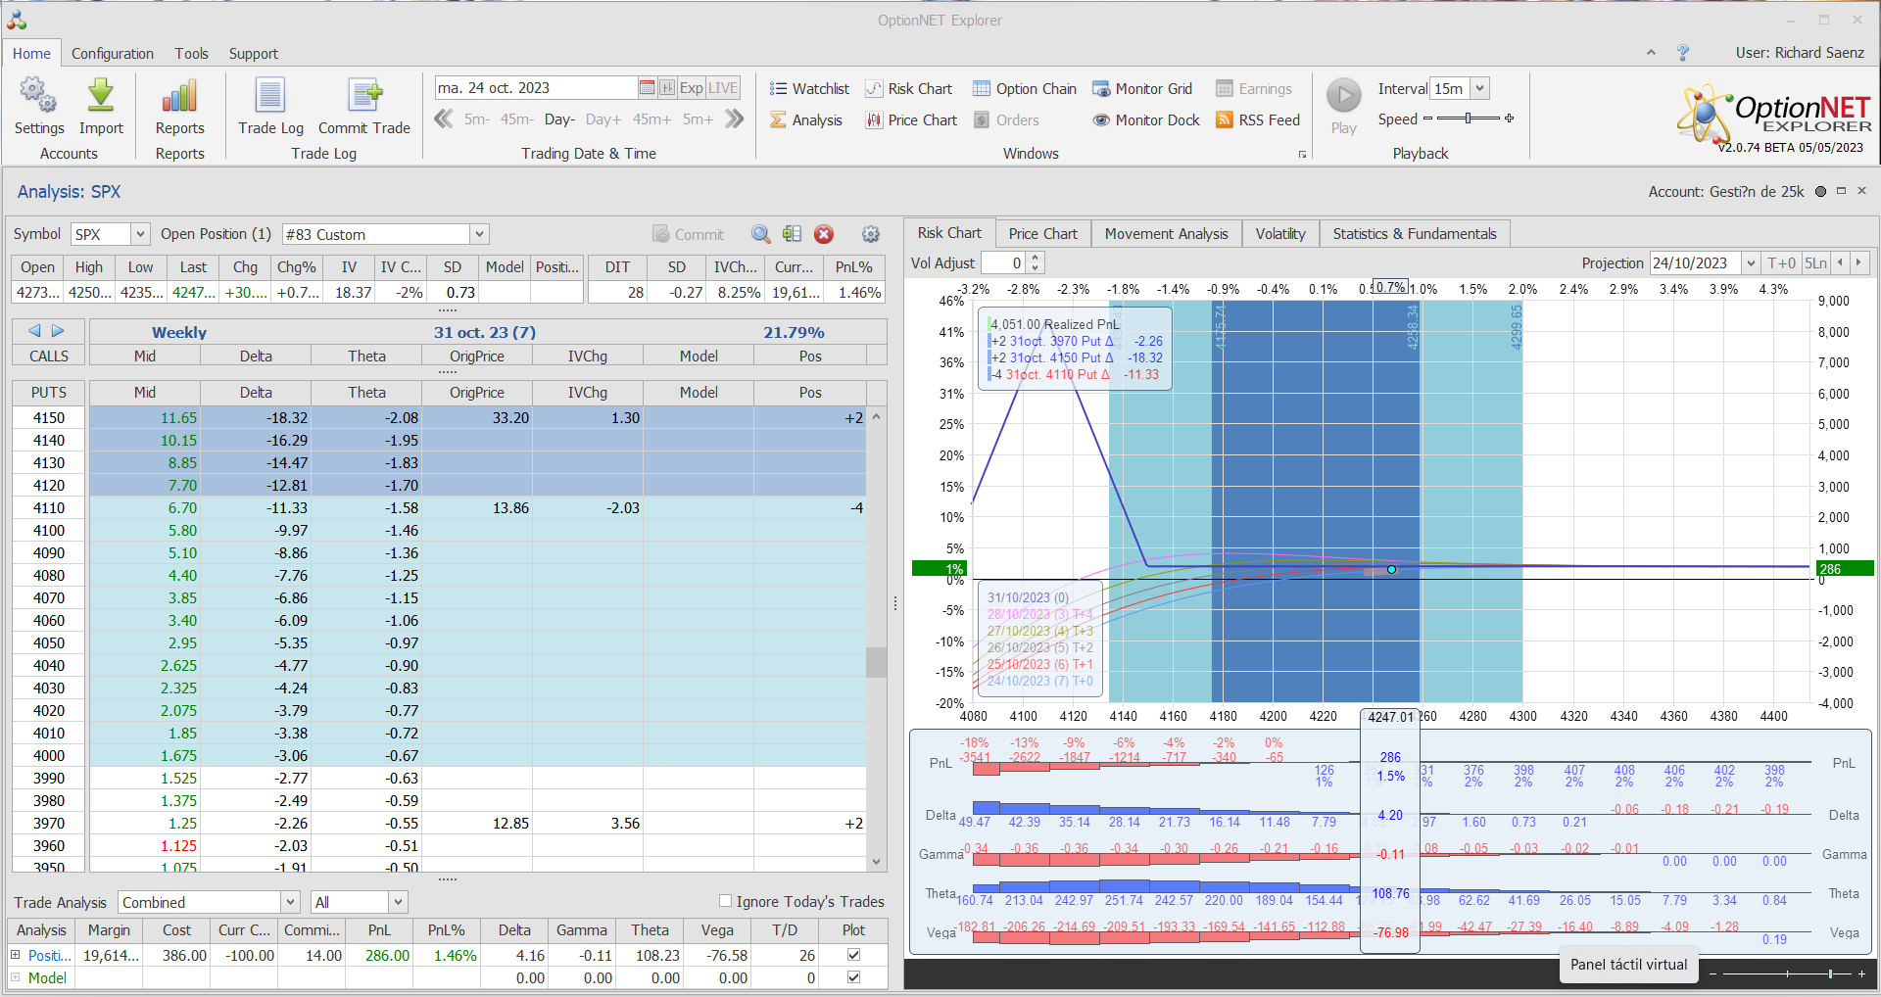This screenshot has height=997, width=1881.
Task: Uncheck the Model row Plot checkbox
Action: pos(853,977)
